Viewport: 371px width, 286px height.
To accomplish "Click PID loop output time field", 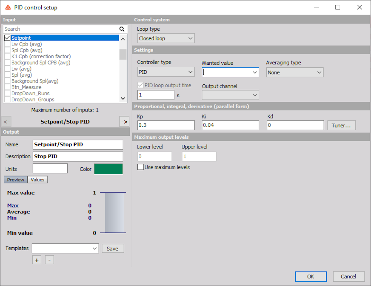I will [156, 95].
